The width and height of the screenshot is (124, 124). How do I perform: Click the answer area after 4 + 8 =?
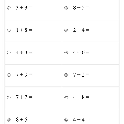click(104, 97)
